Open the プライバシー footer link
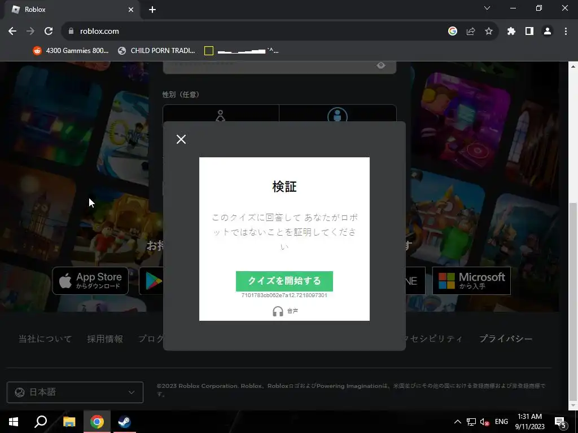Viewport: 578px width, 433px height. tap(505, 339)
